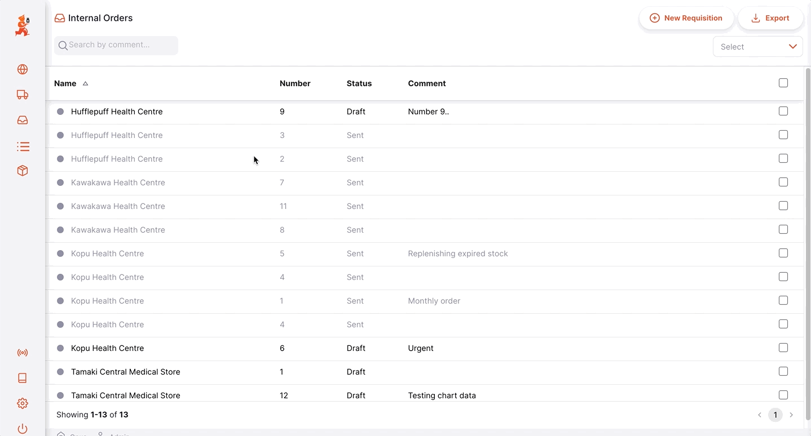The height and width of the screenshot is (436, 811).
Task: Click the Internal Orders page title
Action: (100, 18)
